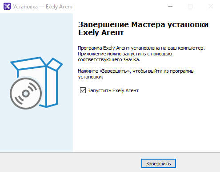The width and height of the screenshot is (220, 172).
Task: Click grey footer bar left of Завершить
Action: 70,163
